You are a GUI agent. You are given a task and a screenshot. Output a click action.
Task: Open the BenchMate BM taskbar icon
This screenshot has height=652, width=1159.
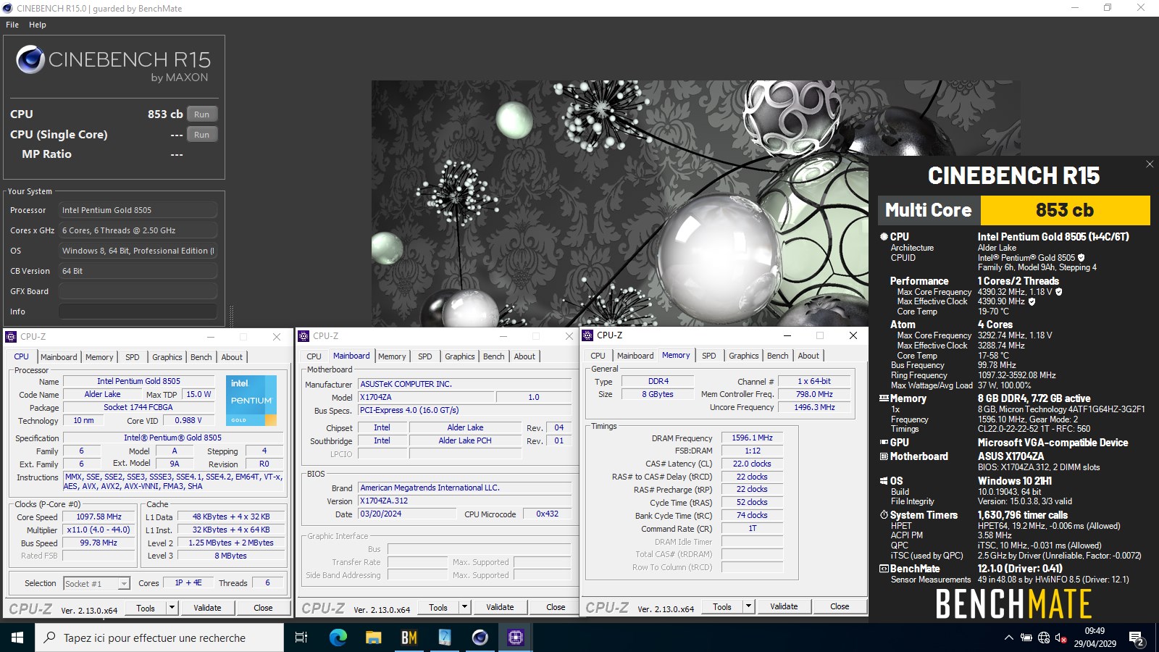click(x=409, y=638)
